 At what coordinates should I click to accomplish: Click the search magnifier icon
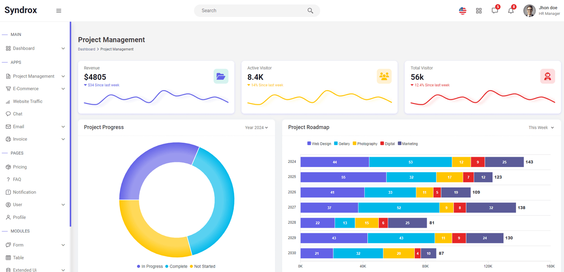pos(310,11)
